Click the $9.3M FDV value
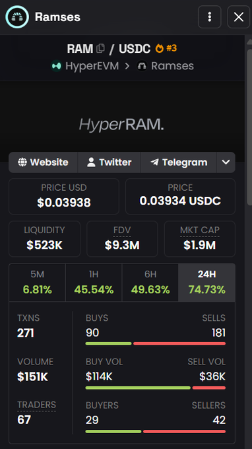Viewport: 252px width, 449px height. [122, 245]
